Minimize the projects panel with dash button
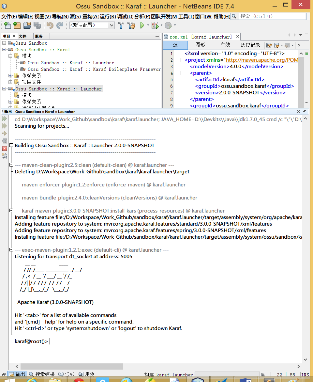 pos(157,36)
